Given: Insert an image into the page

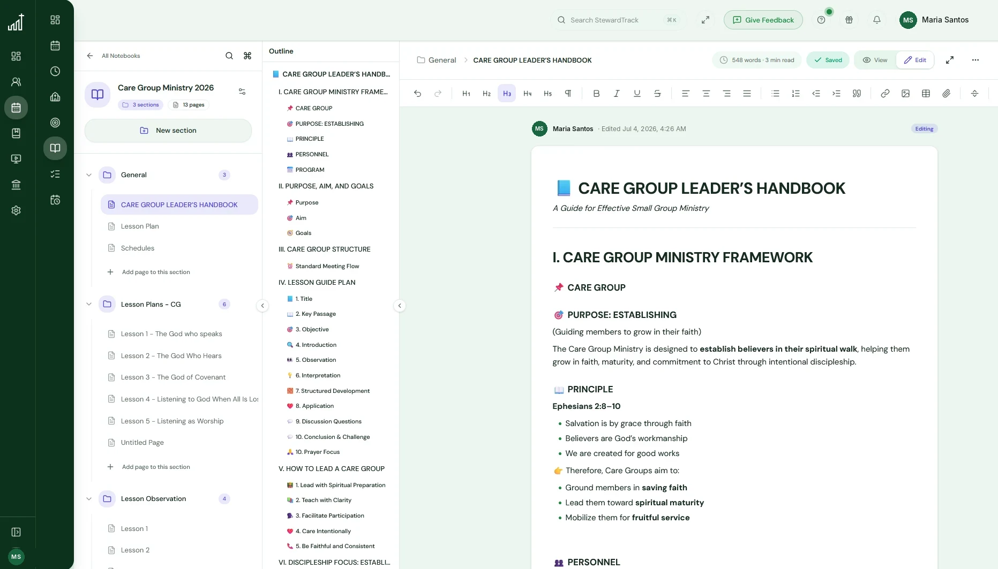Looking at the screenshot, I should click(905, 94).
